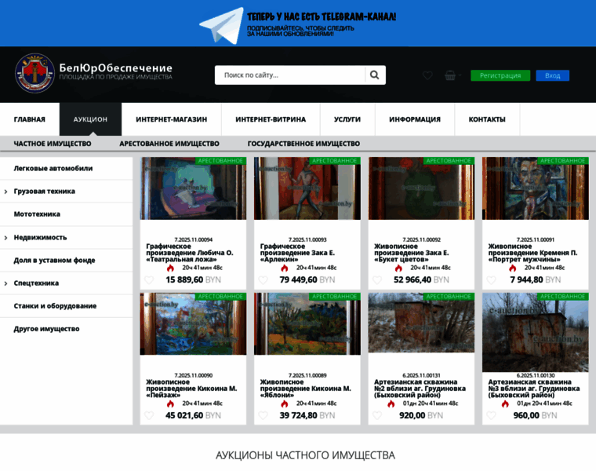Open «Портрет мужчины» painting thumbnail
The width and height of the screenshot is (596, 471).
(x=535, y=188)
